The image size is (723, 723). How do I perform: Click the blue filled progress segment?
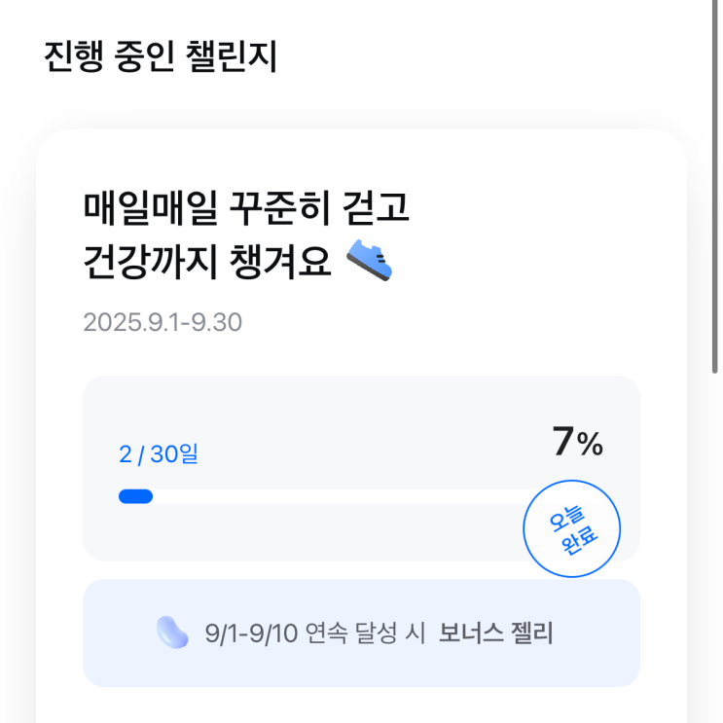pyautogui.click(x=135, y=496)
